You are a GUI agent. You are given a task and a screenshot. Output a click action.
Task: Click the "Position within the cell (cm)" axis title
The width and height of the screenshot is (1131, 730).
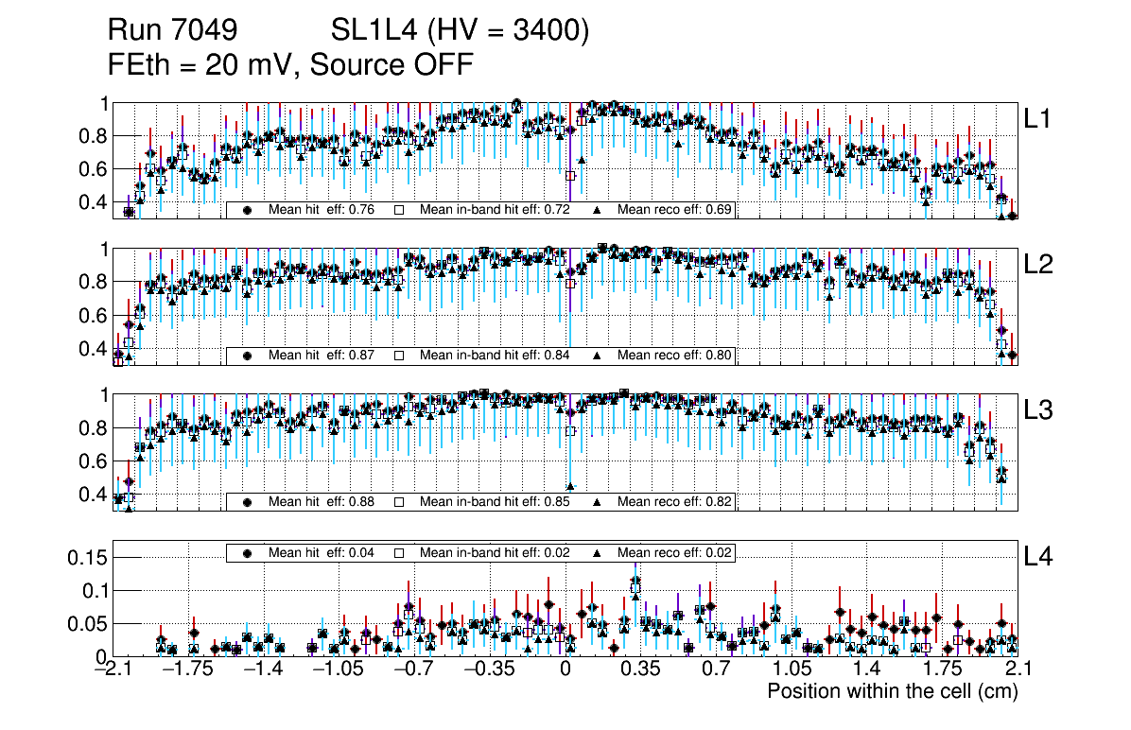pyautogui.click(x=892, y=691)
